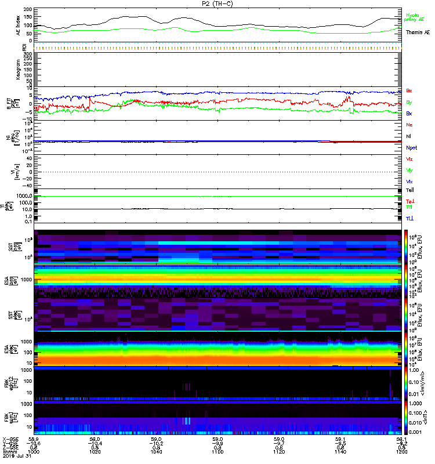Click the ROI dotted indicator strip
The height and width of the screenshot is (464, 435).
click(x=217, y=48)
